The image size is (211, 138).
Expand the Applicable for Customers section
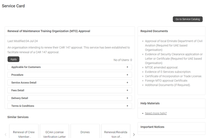pos(70,67)
